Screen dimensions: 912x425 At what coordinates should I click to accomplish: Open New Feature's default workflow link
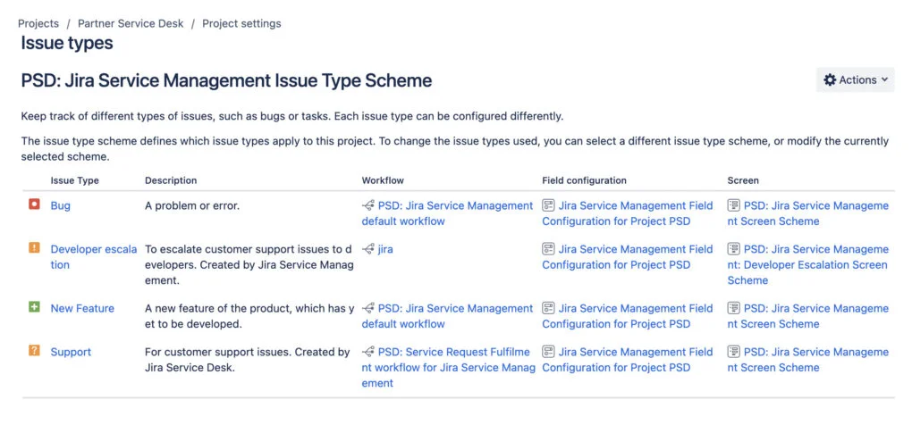[447, 316]
